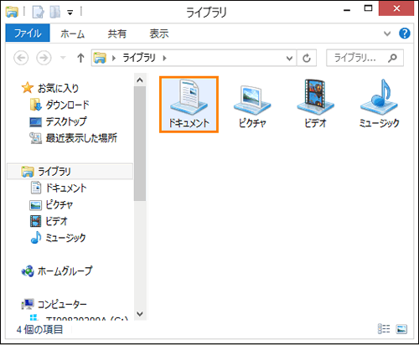Open the 共有 ribbon tab
Image resolution: width=419 pixels, height=345 pixels.
click(117, 33)
